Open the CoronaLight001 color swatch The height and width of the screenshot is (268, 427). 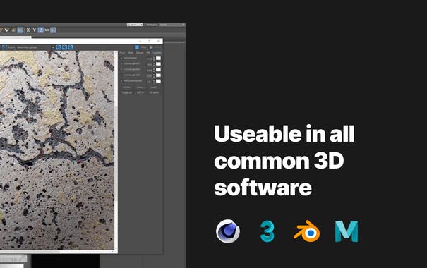pos(158,64)
